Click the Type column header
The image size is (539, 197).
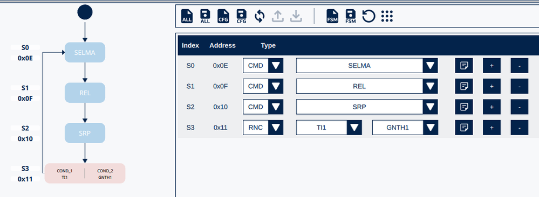(x=268, y=45)
